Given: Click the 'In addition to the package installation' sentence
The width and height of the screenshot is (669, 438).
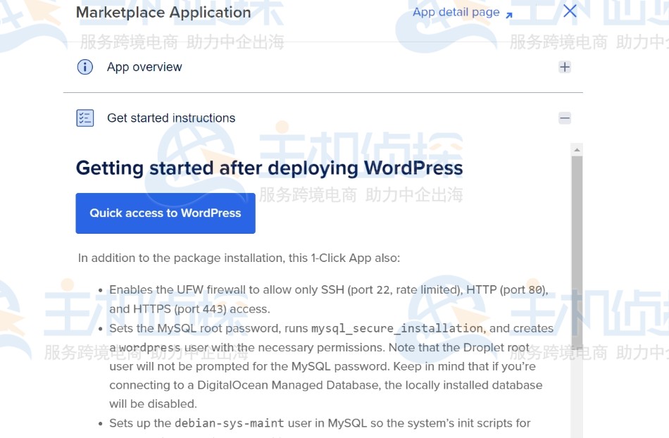Looking at the screenshot, I should (239, 258).
